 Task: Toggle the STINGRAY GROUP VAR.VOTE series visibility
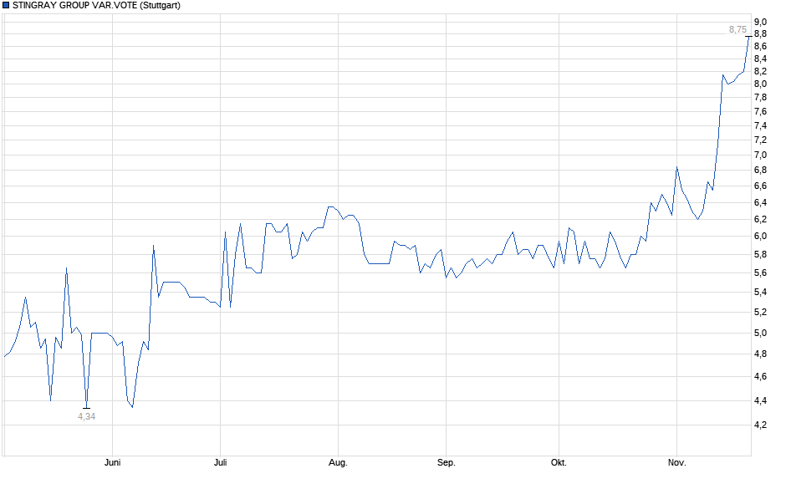click(7, 6)
